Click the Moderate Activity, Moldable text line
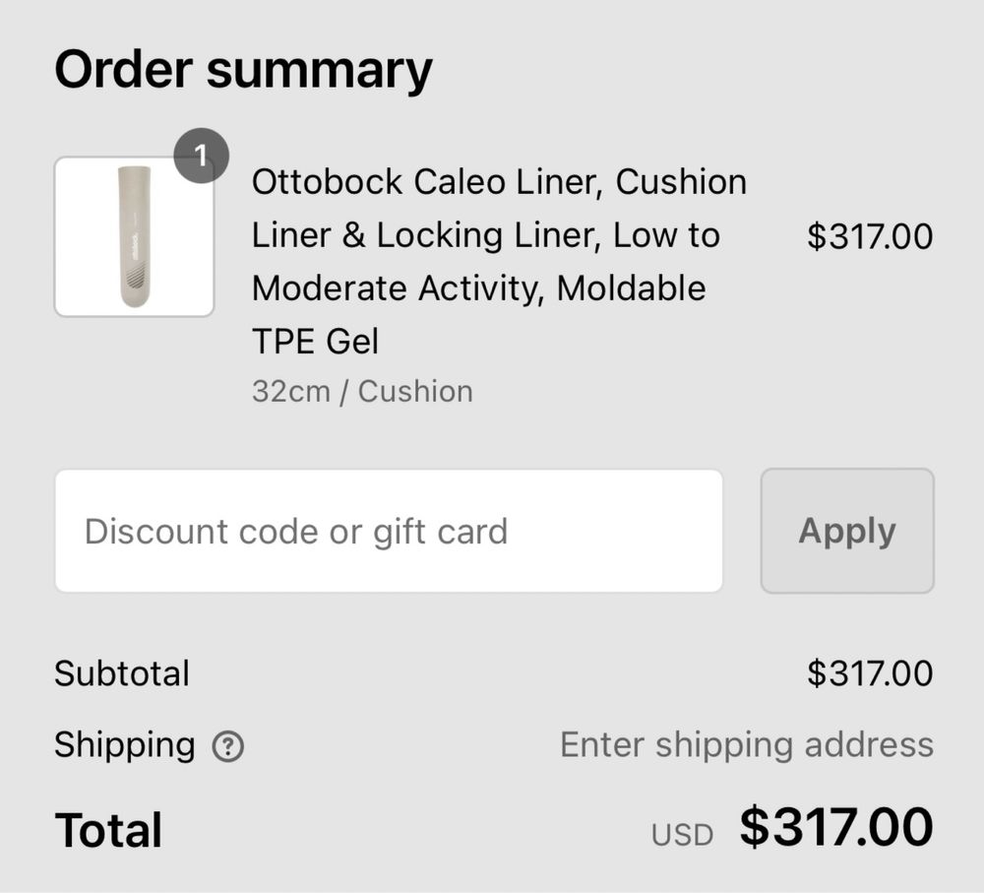 pos(479,288)
